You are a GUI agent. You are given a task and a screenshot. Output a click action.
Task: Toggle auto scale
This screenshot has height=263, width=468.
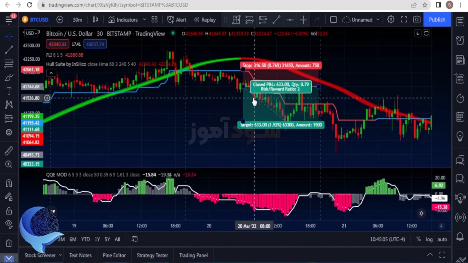442,239
